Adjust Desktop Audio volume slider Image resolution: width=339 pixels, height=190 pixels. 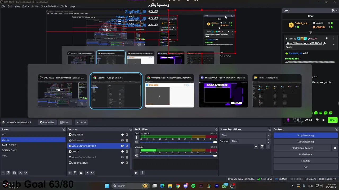pyautogui.click(x=178, y=142)
